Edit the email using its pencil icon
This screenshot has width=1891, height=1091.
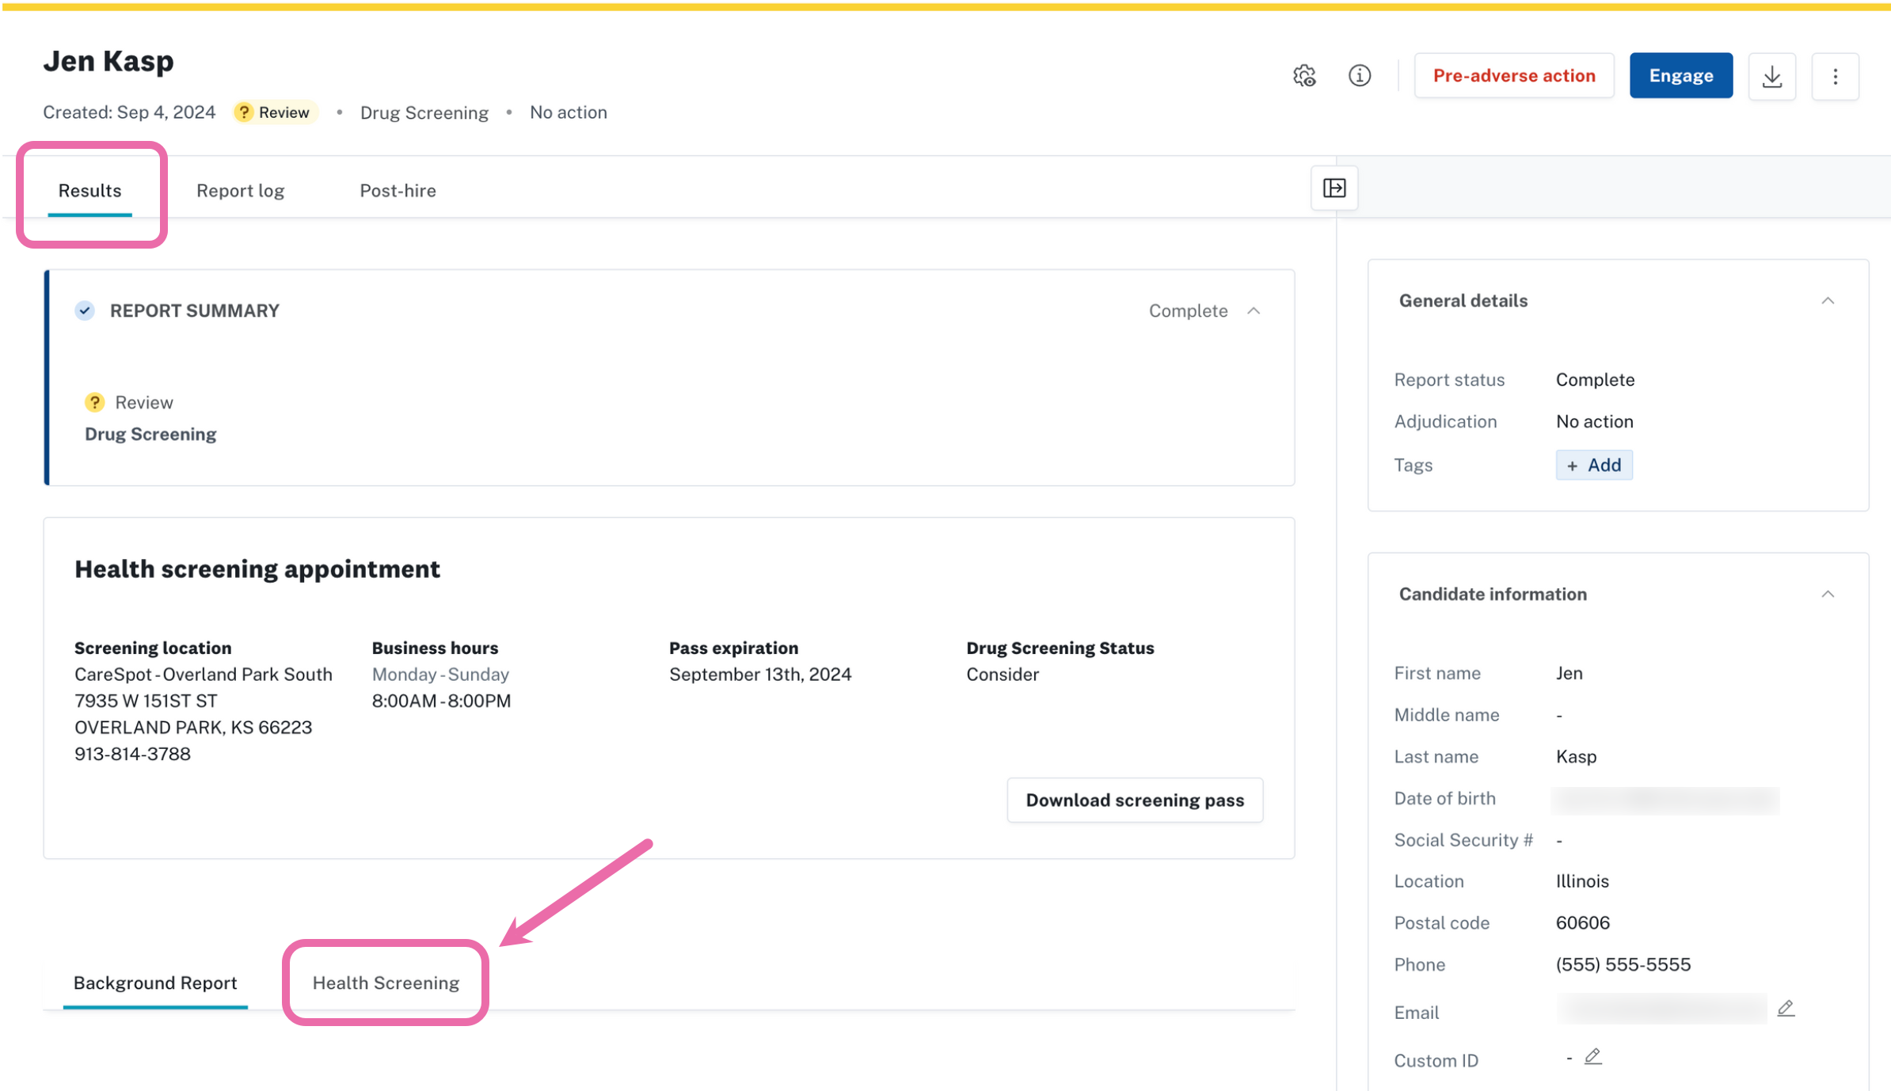(1786, 1009)
